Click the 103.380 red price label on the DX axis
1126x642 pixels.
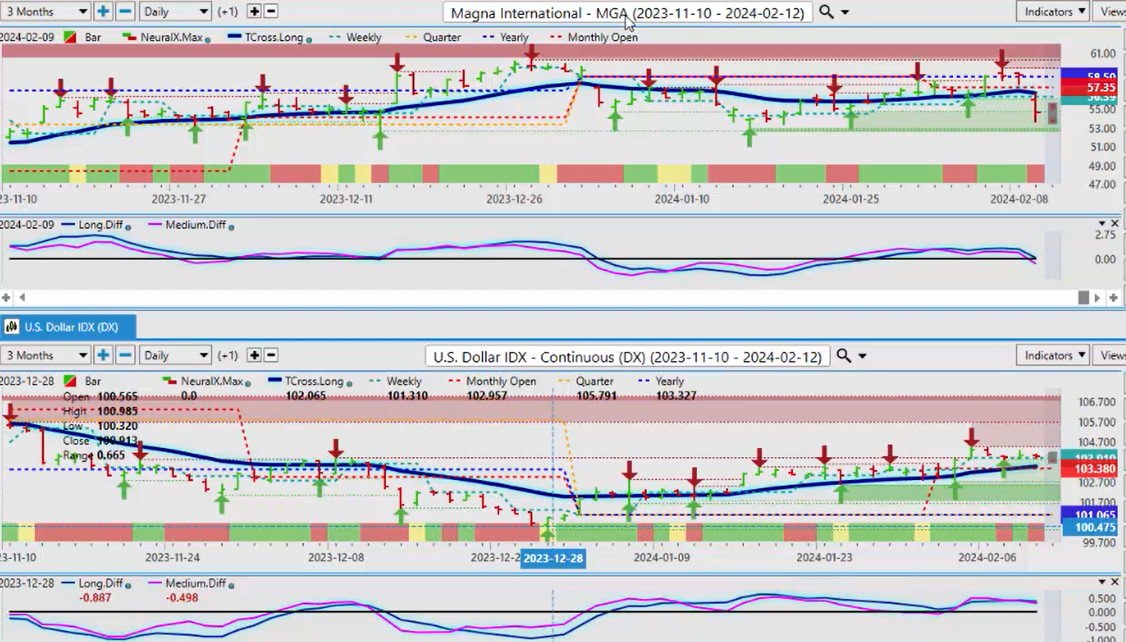click(x=1093, y=469)
